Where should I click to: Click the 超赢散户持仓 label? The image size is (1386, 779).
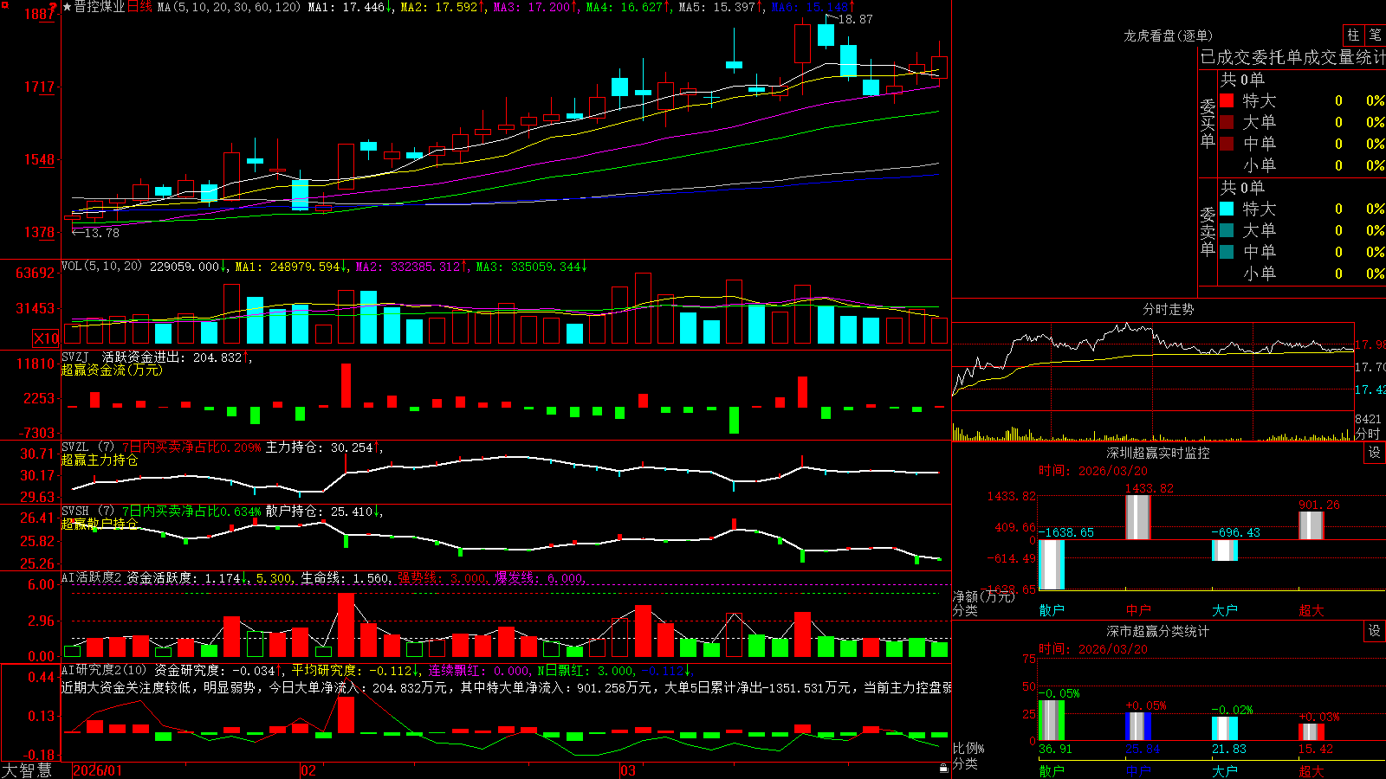(100, 524)
